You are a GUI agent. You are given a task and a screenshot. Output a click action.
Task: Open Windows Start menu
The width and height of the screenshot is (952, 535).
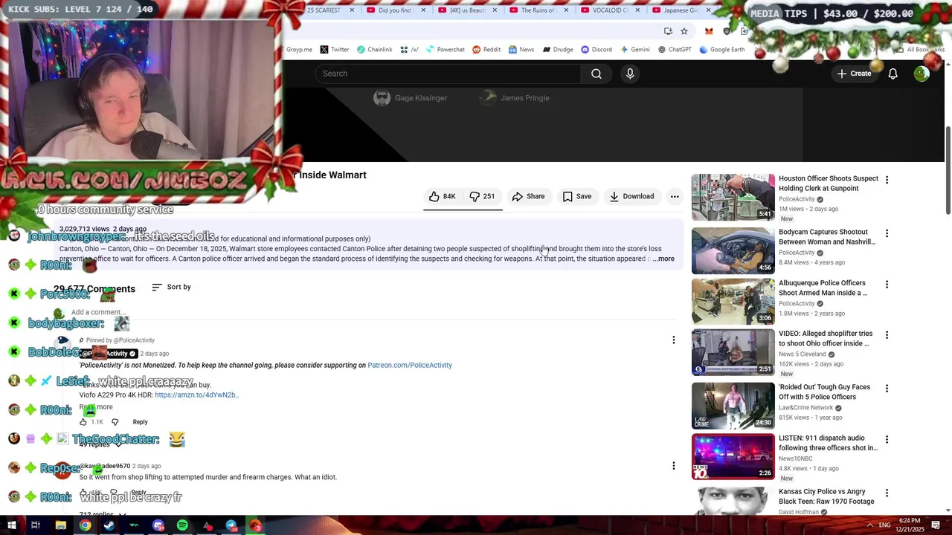(x=12, y=525)
